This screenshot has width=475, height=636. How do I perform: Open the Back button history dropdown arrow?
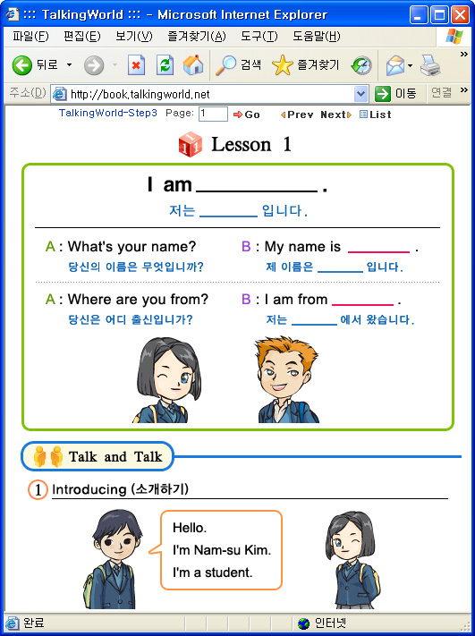pos(70,65)
